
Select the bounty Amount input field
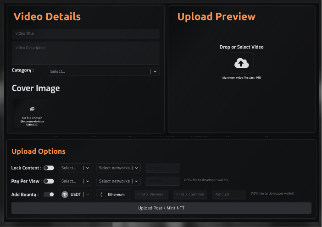click(229, 195)
